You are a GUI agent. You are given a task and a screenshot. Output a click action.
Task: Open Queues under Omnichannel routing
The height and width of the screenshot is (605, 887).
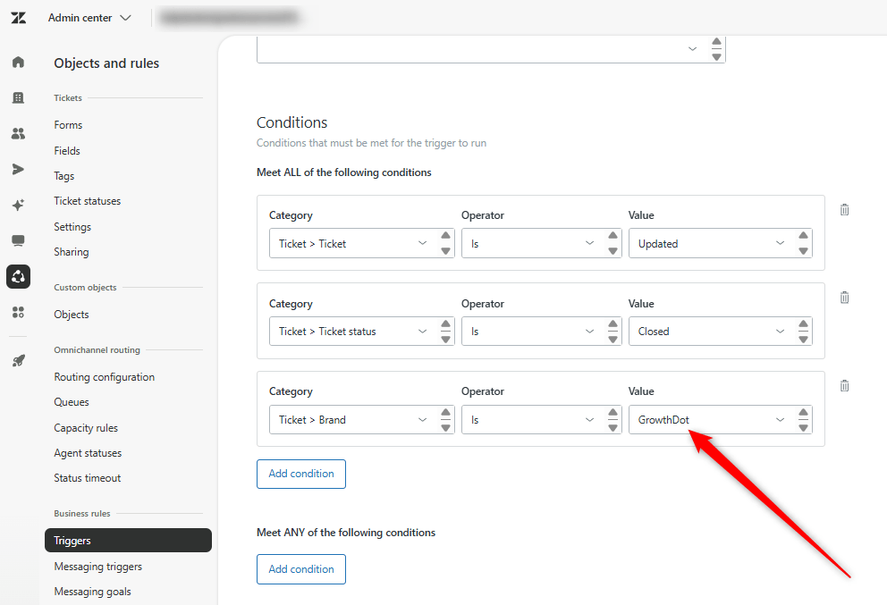point(72,402)
